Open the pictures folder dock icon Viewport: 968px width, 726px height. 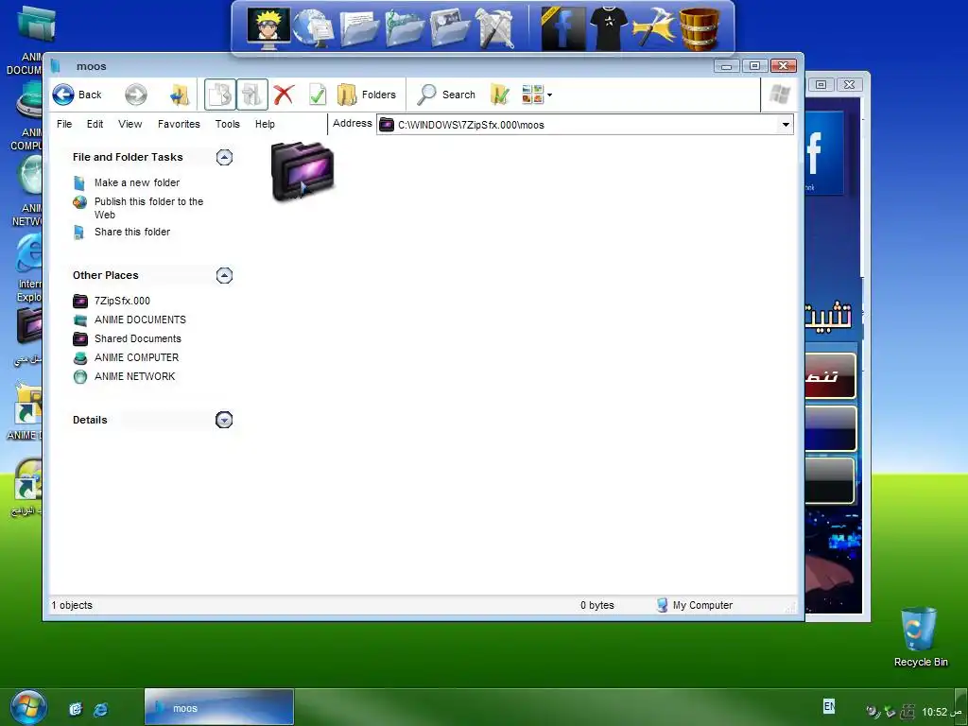pos(449,29)
